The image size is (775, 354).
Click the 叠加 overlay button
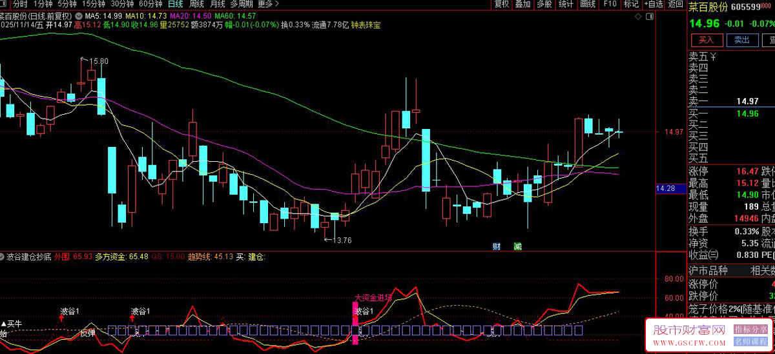[x=522, y=4]
